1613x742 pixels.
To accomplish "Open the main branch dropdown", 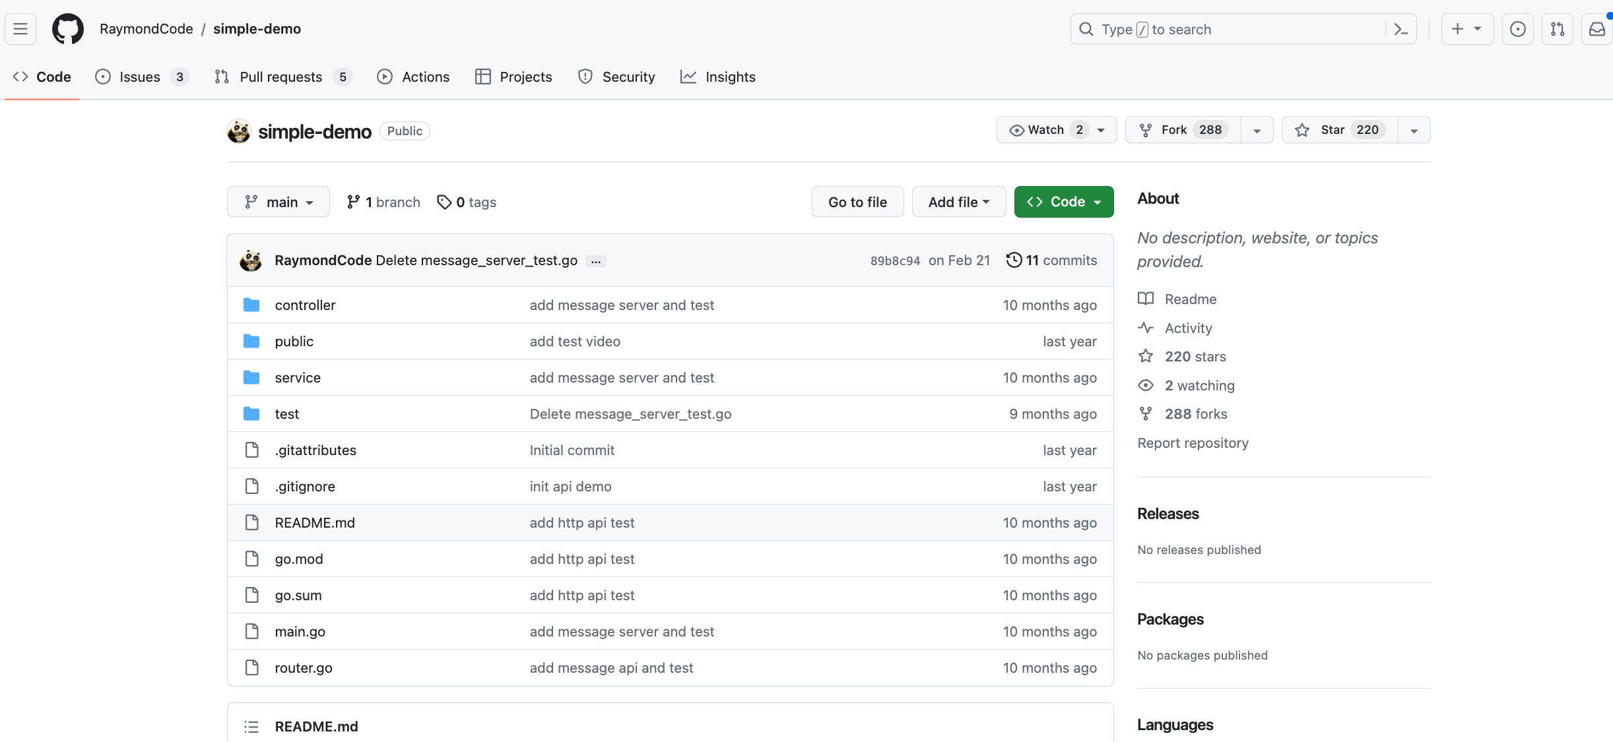I will click(x=279, y=202).
